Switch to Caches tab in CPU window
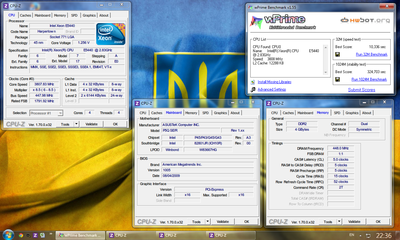 [x=26, y=15]
